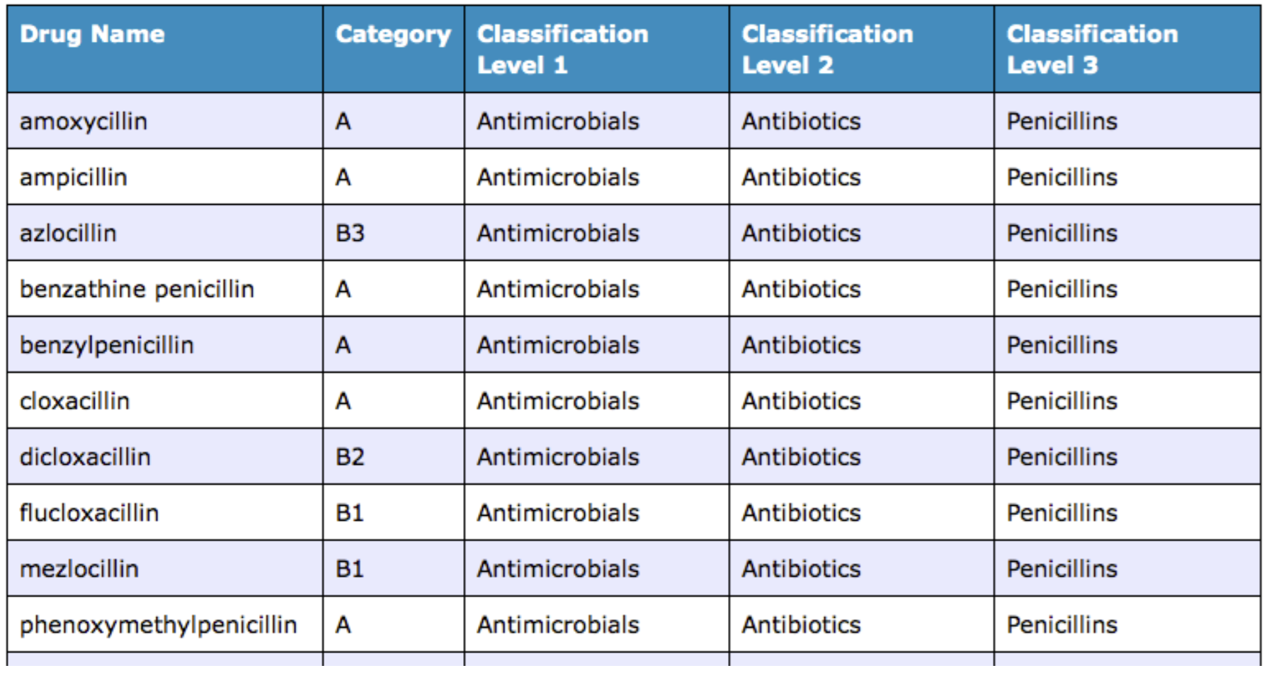Select the mezlocillin drug cell
This screenshot has height=673, width=1269.
79,570
